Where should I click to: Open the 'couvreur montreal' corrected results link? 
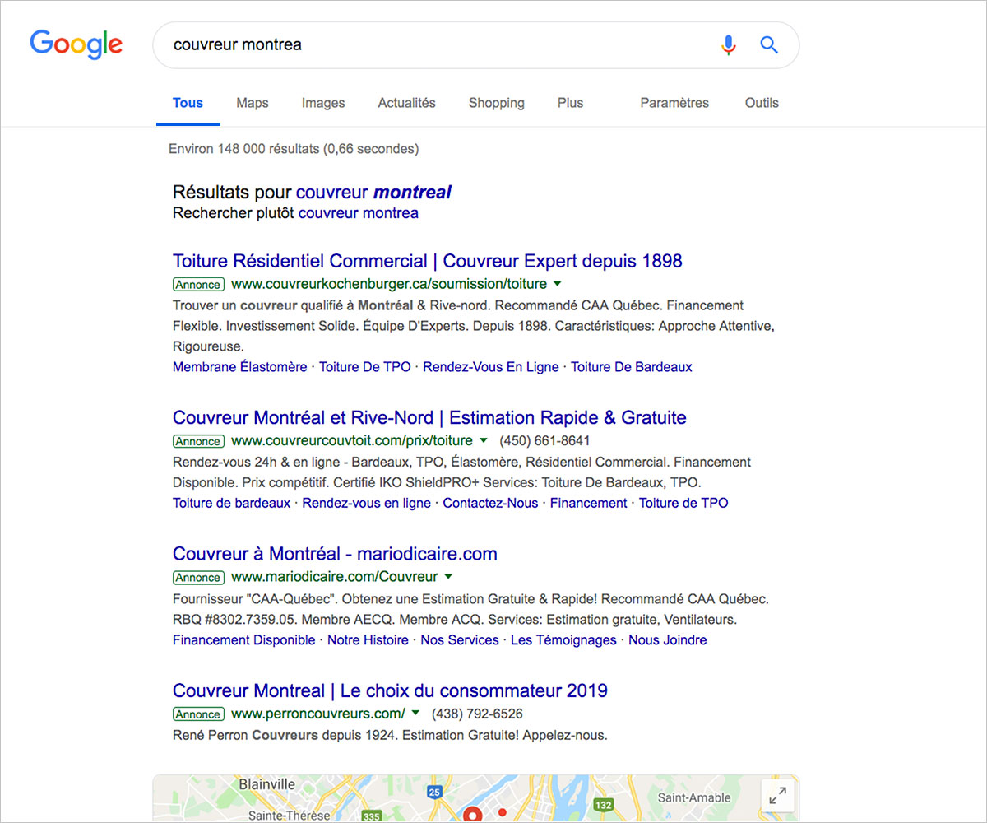[374, 192]
